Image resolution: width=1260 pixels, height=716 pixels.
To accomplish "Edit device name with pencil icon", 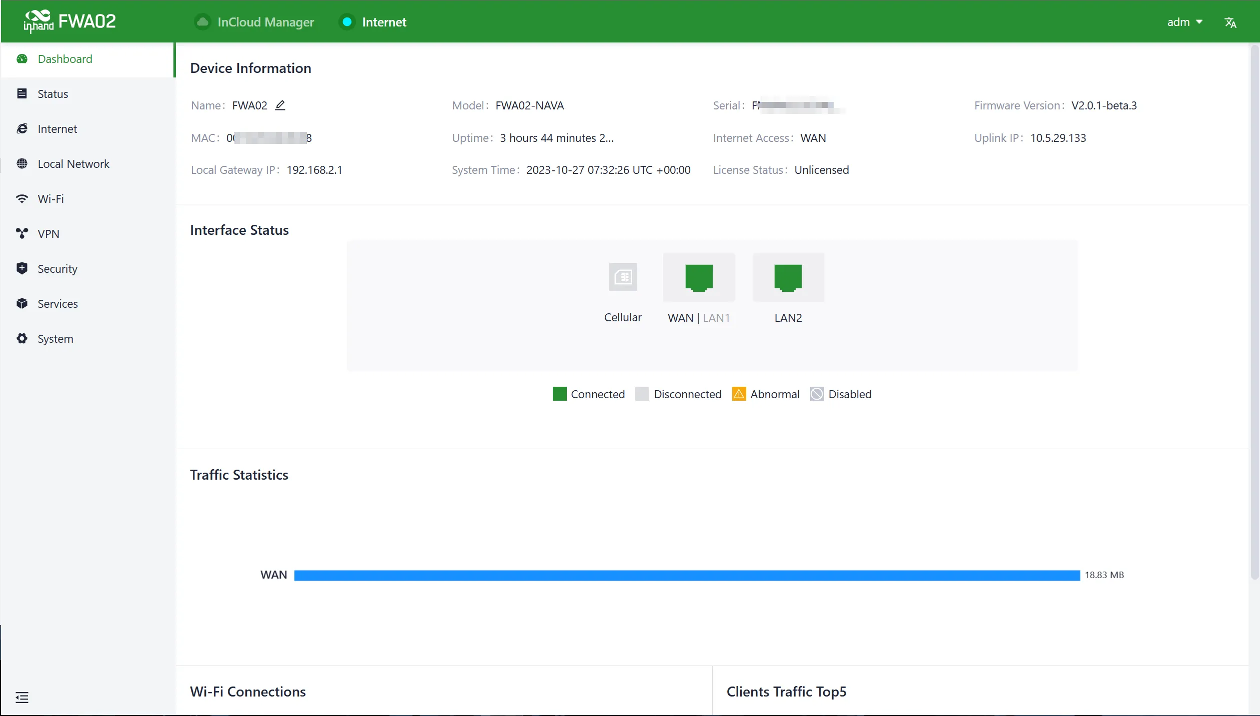I will coord(280,105).
